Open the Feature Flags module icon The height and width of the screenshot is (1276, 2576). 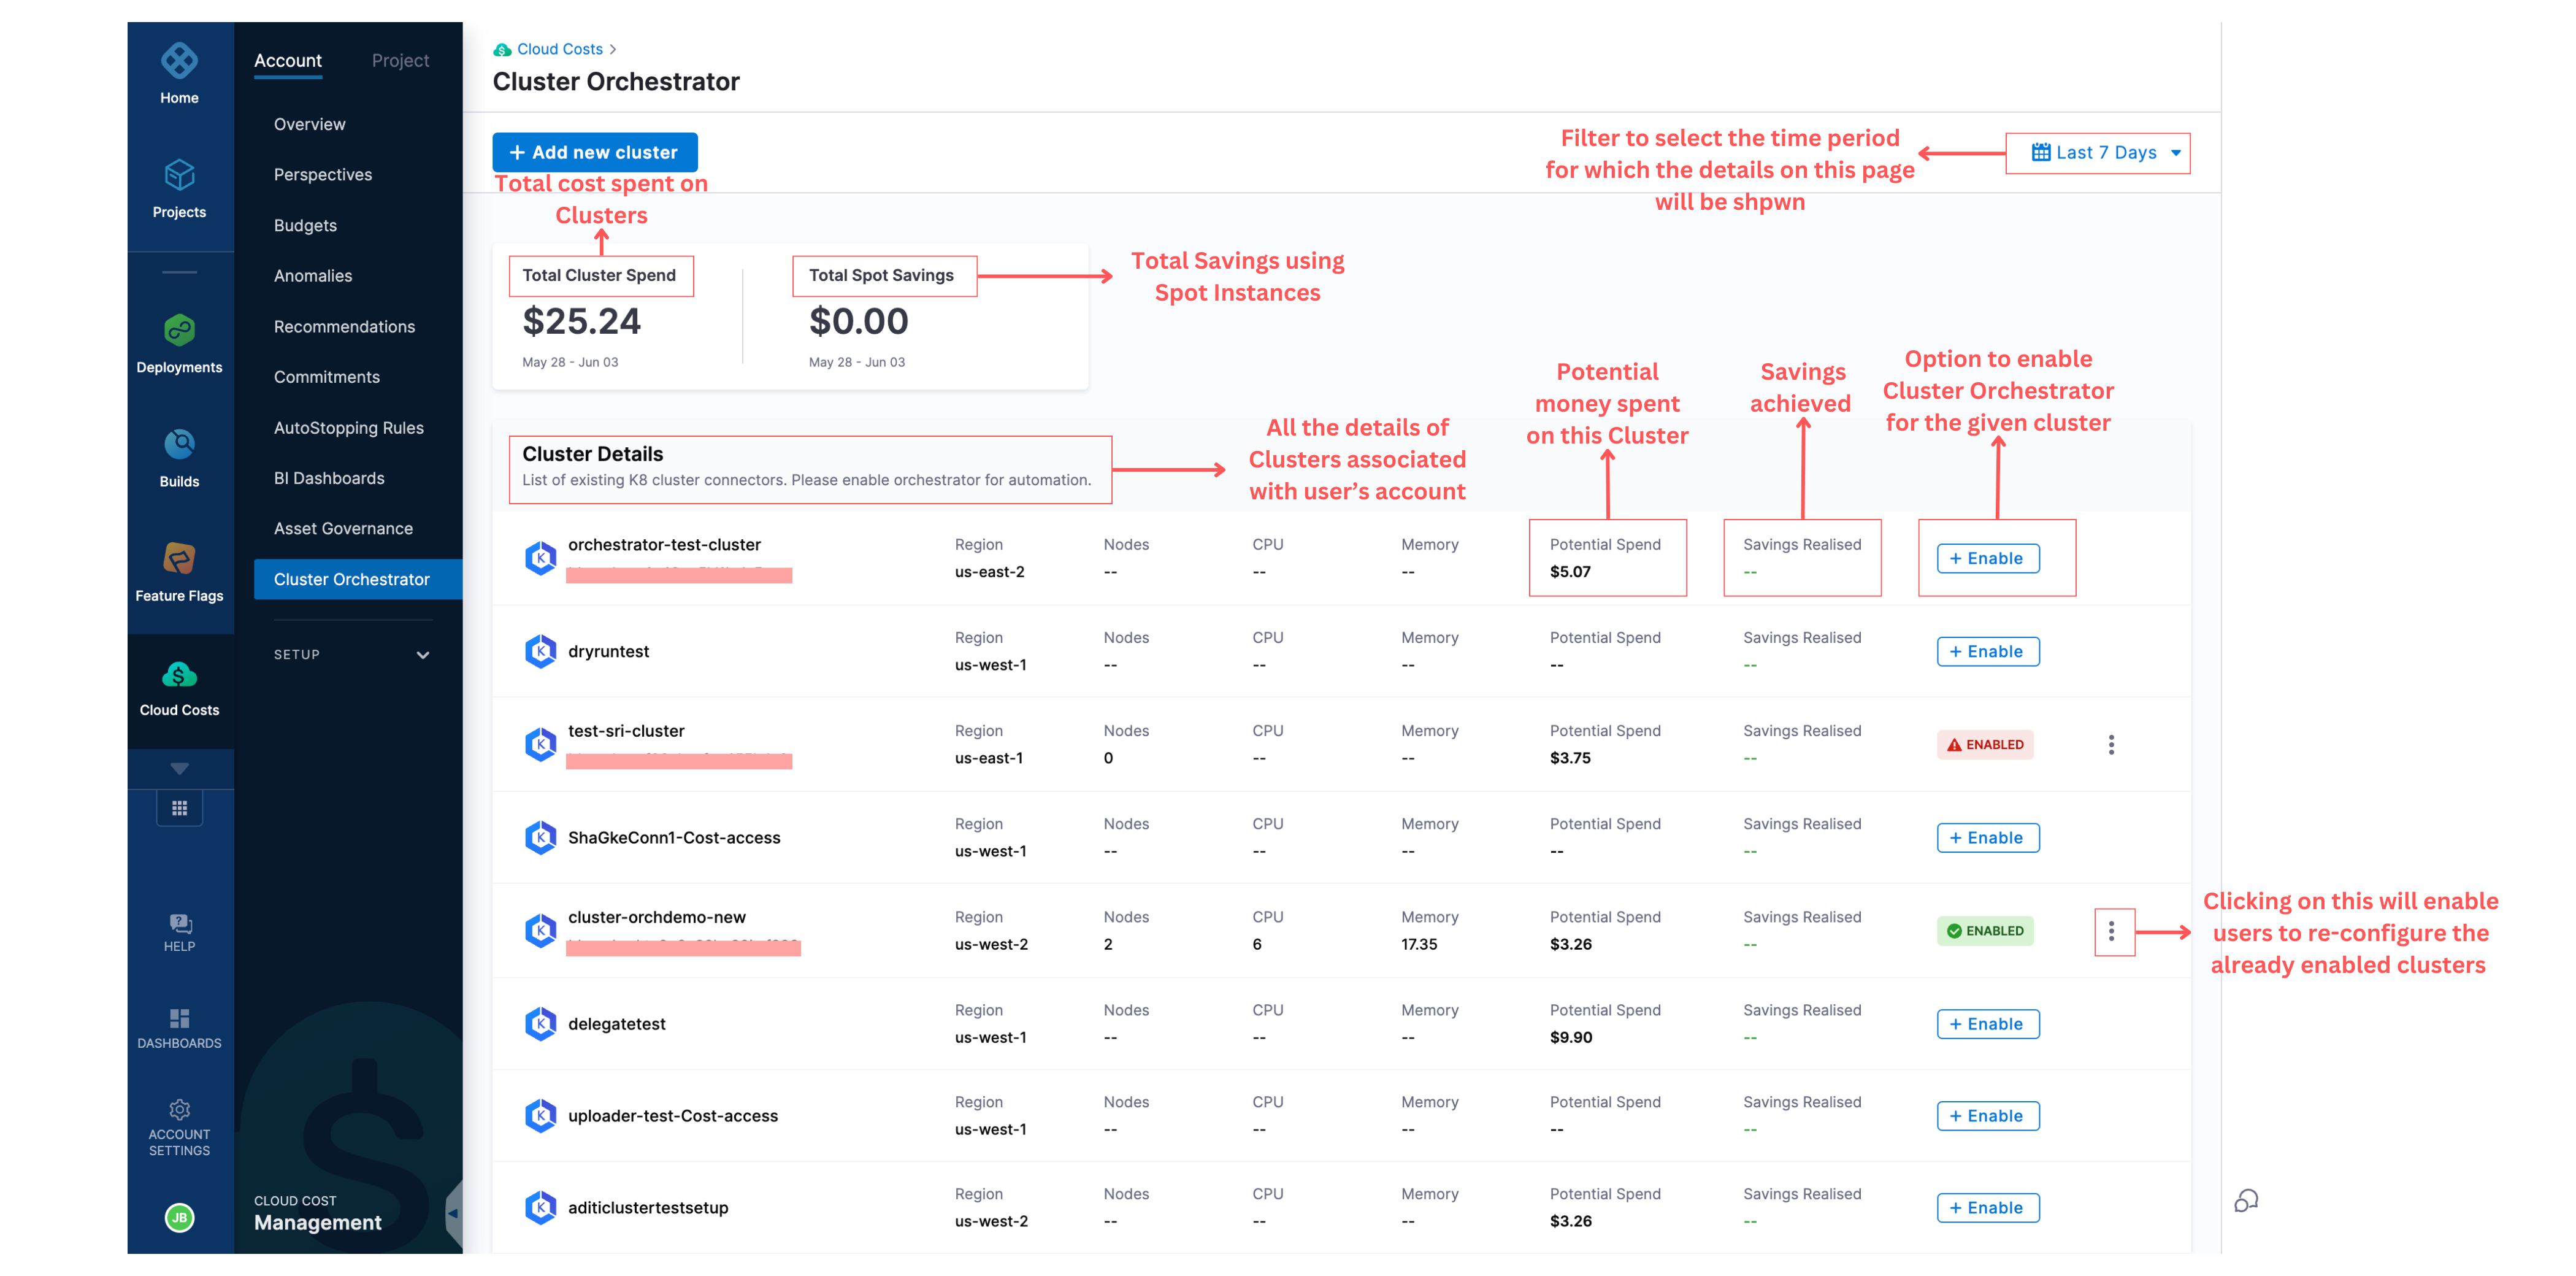(179, 559)
